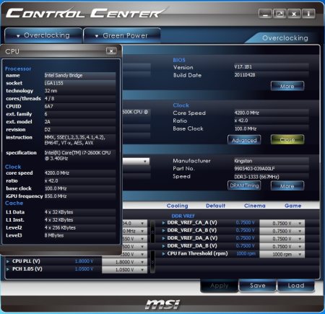Expand the CPU Fan Threshold row arrow
The image size is (325, 314).
[163, 253]
